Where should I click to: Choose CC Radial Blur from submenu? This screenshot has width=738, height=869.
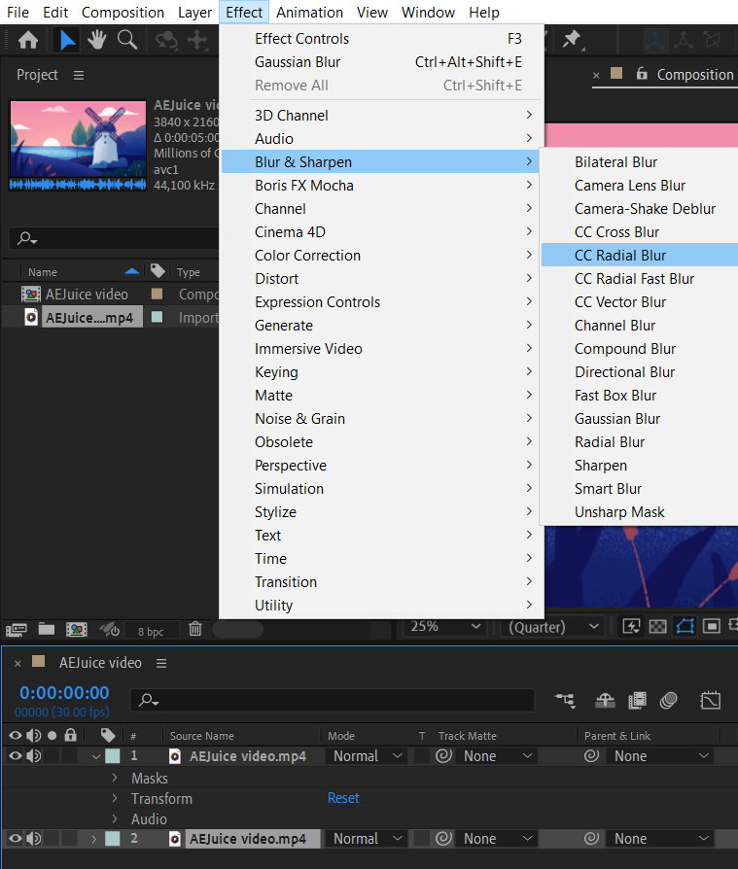[x=620, y=256]
